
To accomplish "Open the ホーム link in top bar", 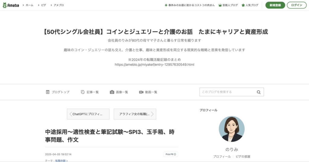I will point(29,5).
